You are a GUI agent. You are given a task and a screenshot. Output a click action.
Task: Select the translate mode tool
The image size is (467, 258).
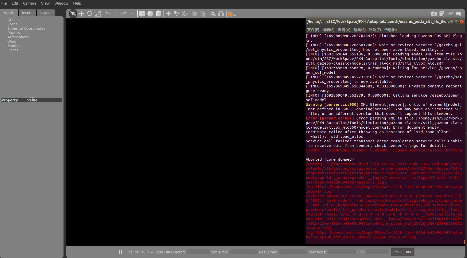(81, 13)
